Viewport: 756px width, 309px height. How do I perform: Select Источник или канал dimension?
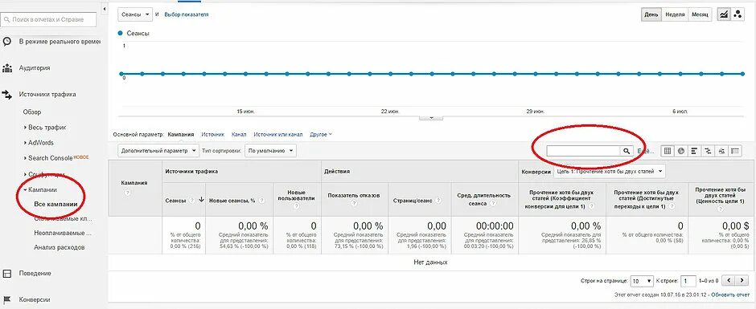tap(278, 134)
